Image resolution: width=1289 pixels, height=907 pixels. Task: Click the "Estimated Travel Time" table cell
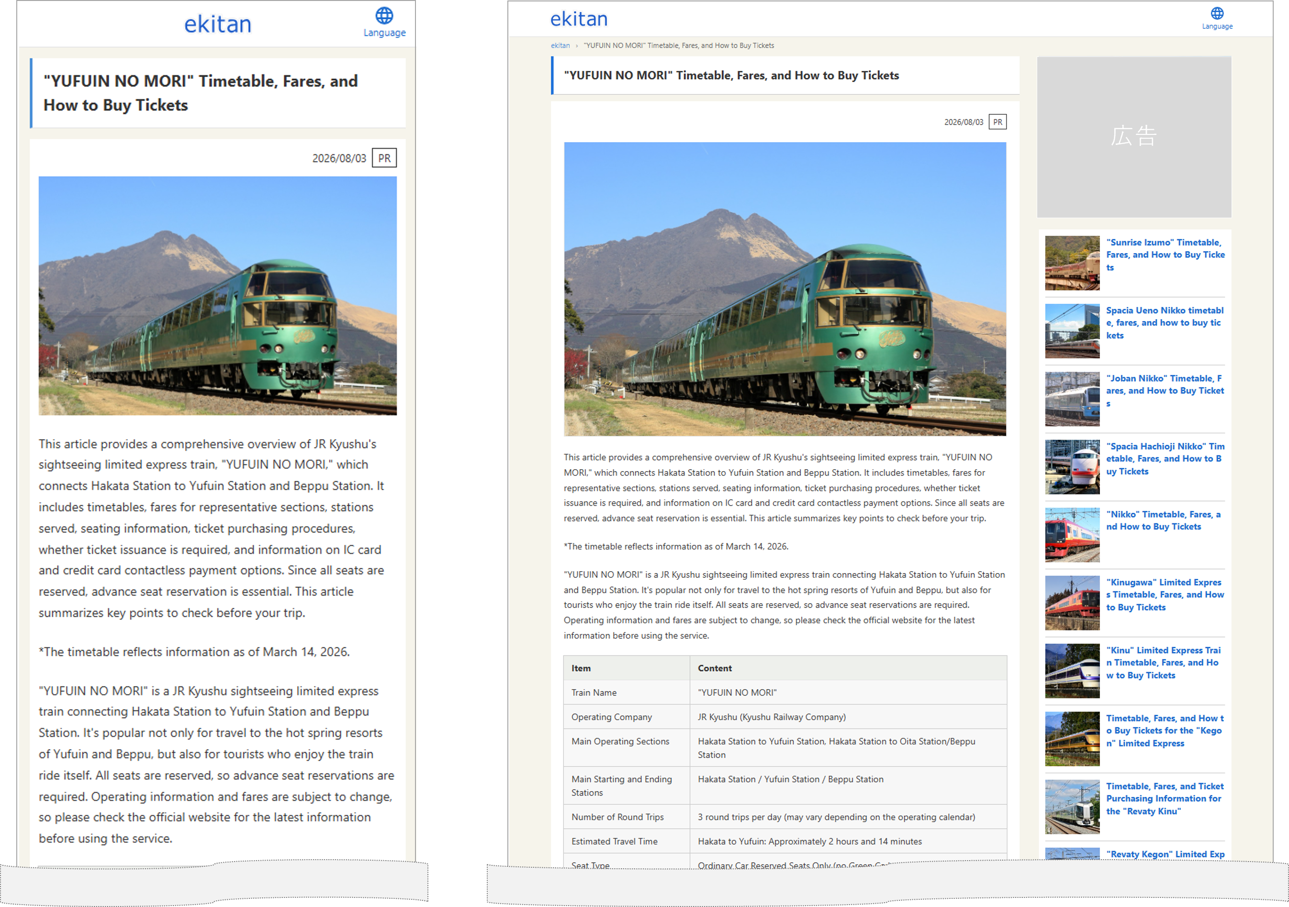[x=627, y=841]
